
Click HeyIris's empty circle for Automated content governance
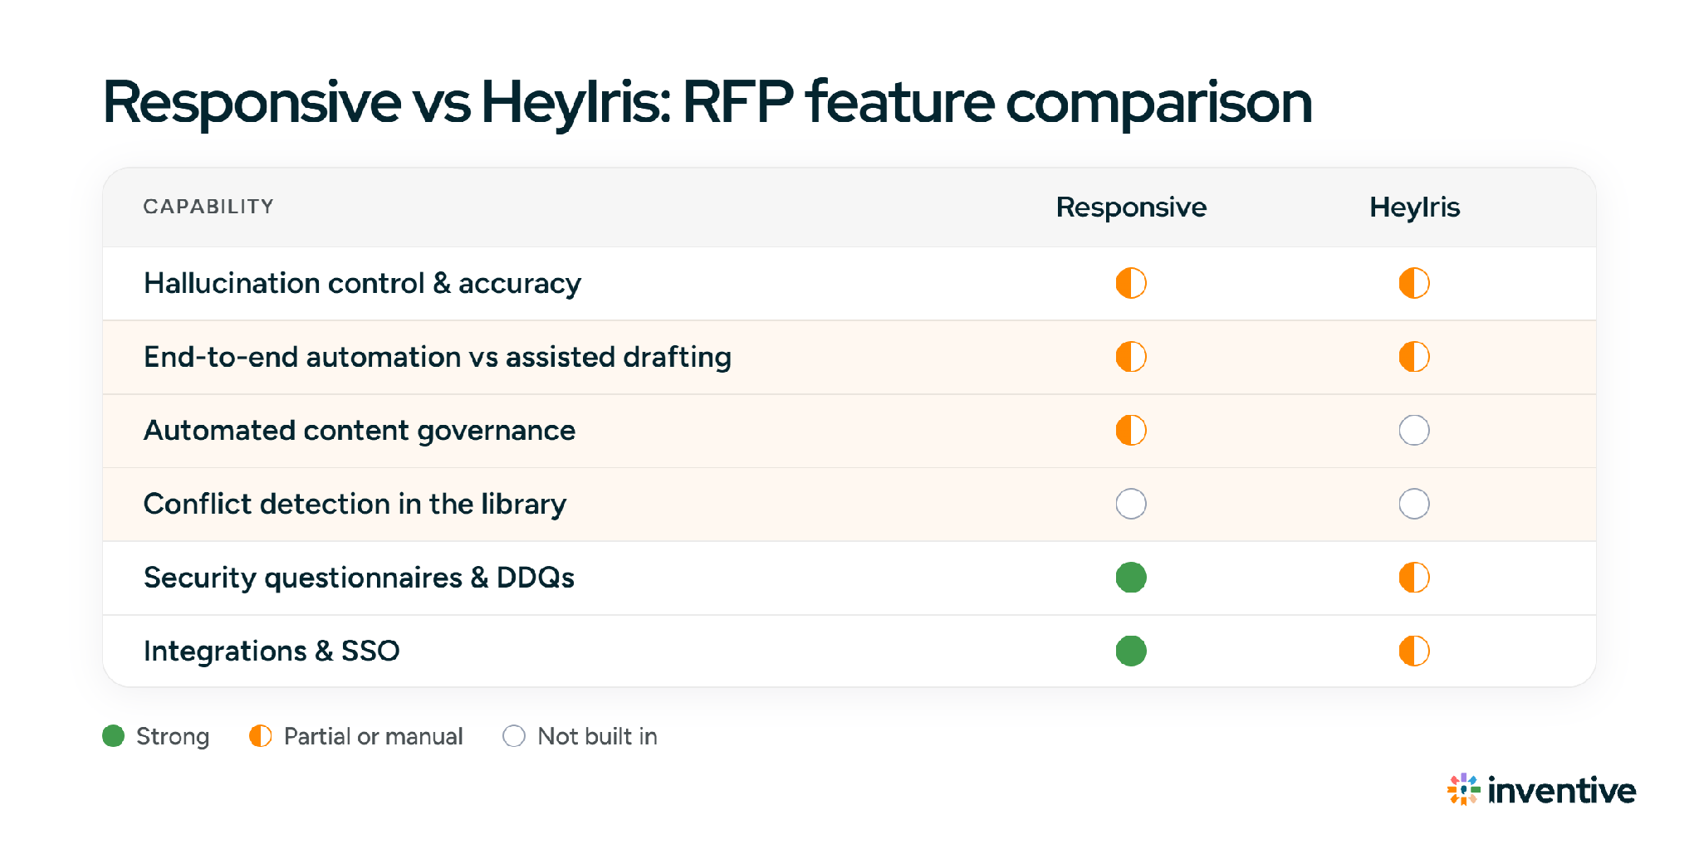(1413, 430)
